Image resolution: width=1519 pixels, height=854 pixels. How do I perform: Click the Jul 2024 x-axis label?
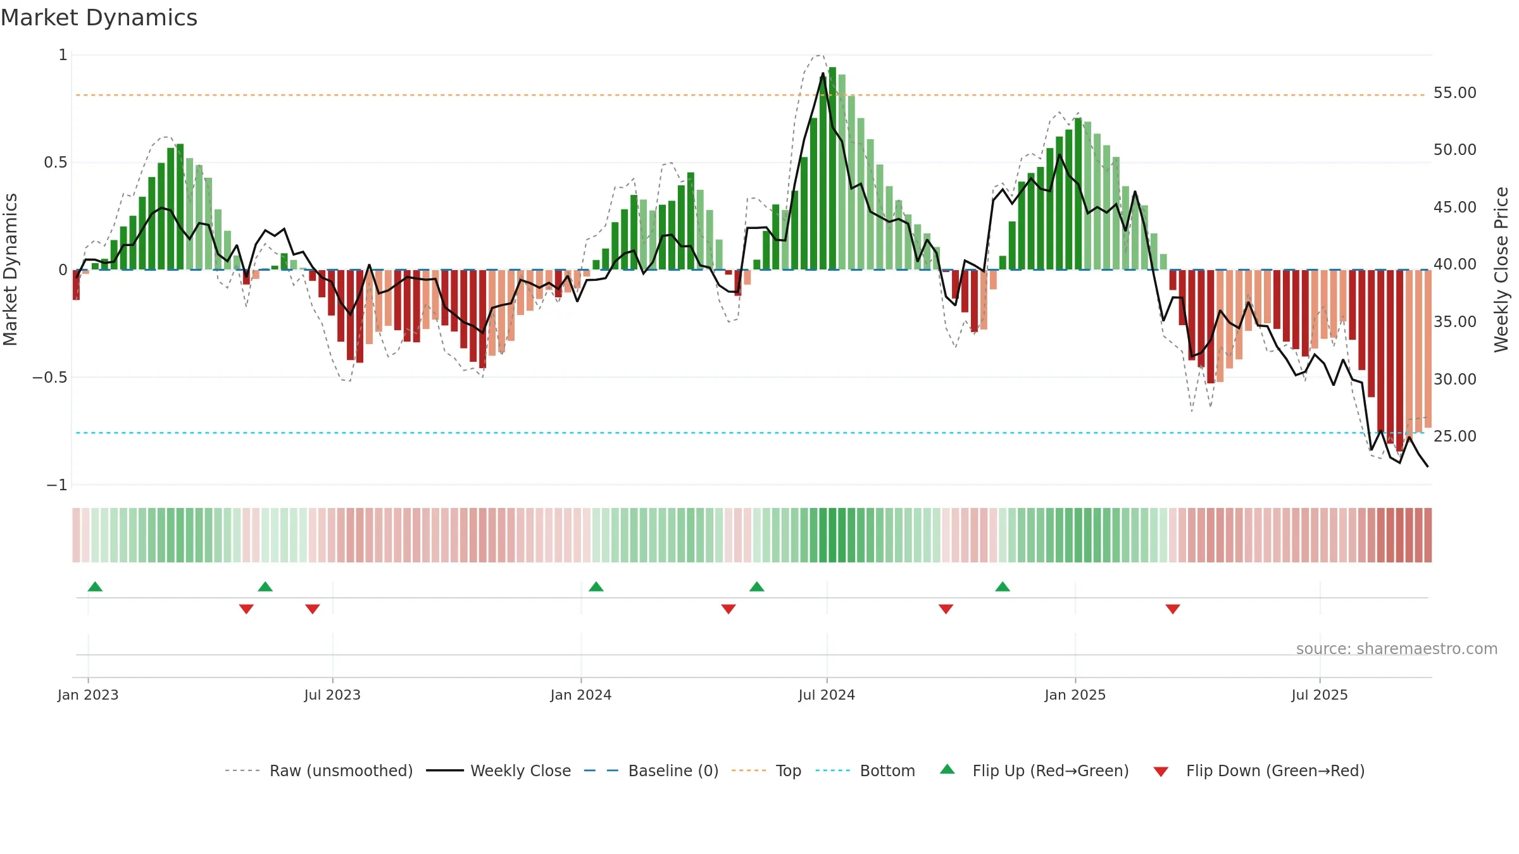point(827,695)
